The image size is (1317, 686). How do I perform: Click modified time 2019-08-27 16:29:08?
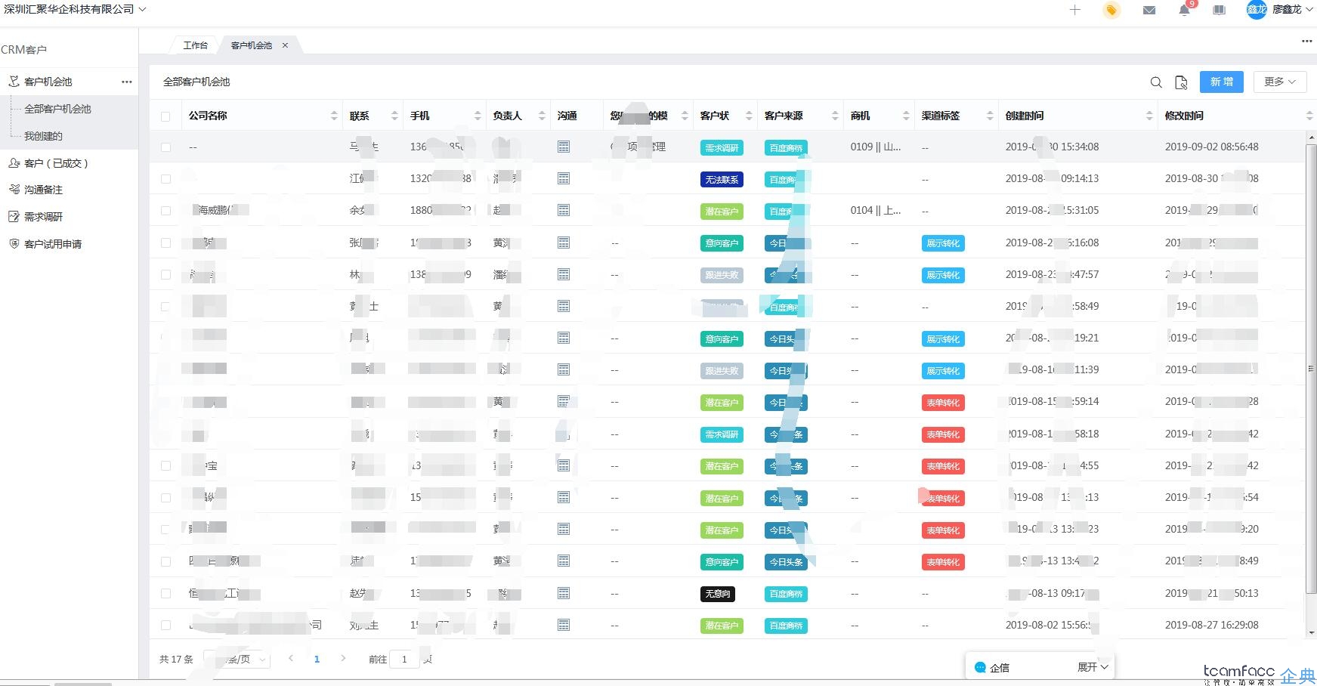(x=1212, y=625)
